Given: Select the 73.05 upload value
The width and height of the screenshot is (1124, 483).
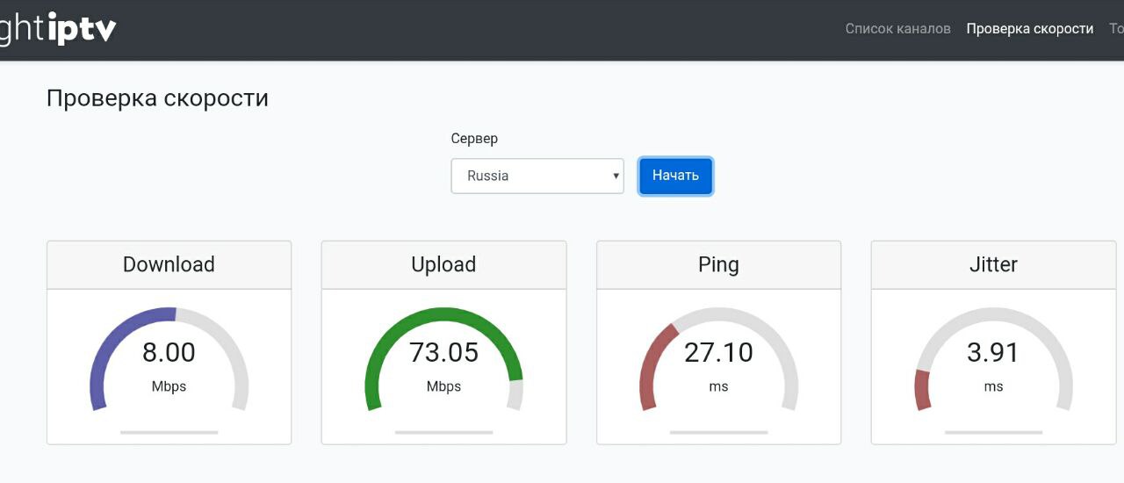Looking at the screenshot, I should [443, 352].
